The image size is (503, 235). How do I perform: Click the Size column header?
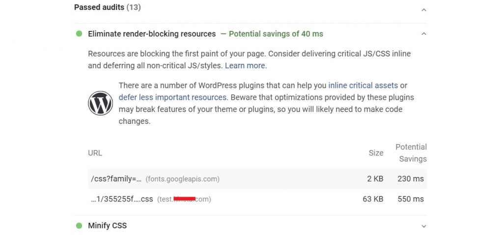pos(376,153)
